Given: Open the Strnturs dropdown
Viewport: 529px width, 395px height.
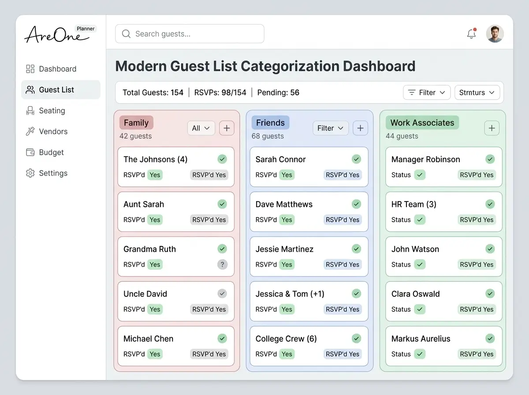Looking at the screenshot, I should coord(477,93).
